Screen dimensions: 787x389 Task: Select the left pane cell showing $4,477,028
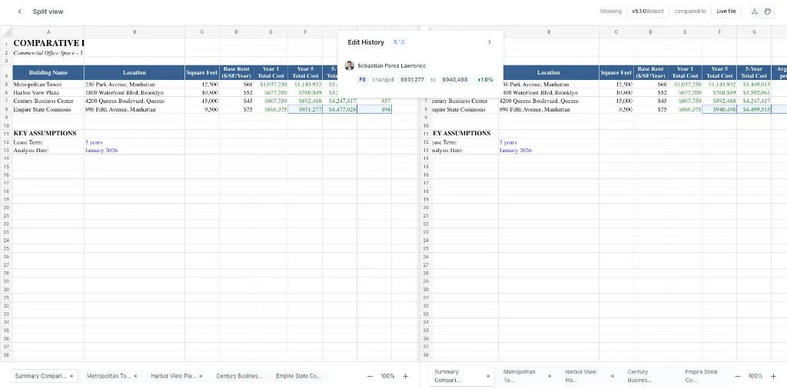340,109
